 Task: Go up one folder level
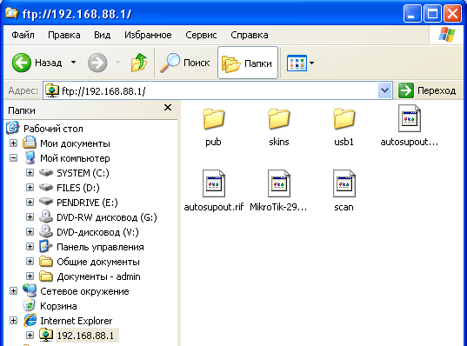click(139, 63)
